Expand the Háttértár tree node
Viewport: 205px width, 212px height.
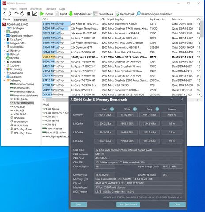tap(4, 50)
